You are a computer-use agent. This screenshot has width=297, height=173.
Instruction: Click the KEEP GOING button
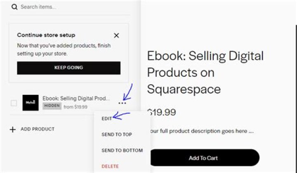click(x=68, y=68)
